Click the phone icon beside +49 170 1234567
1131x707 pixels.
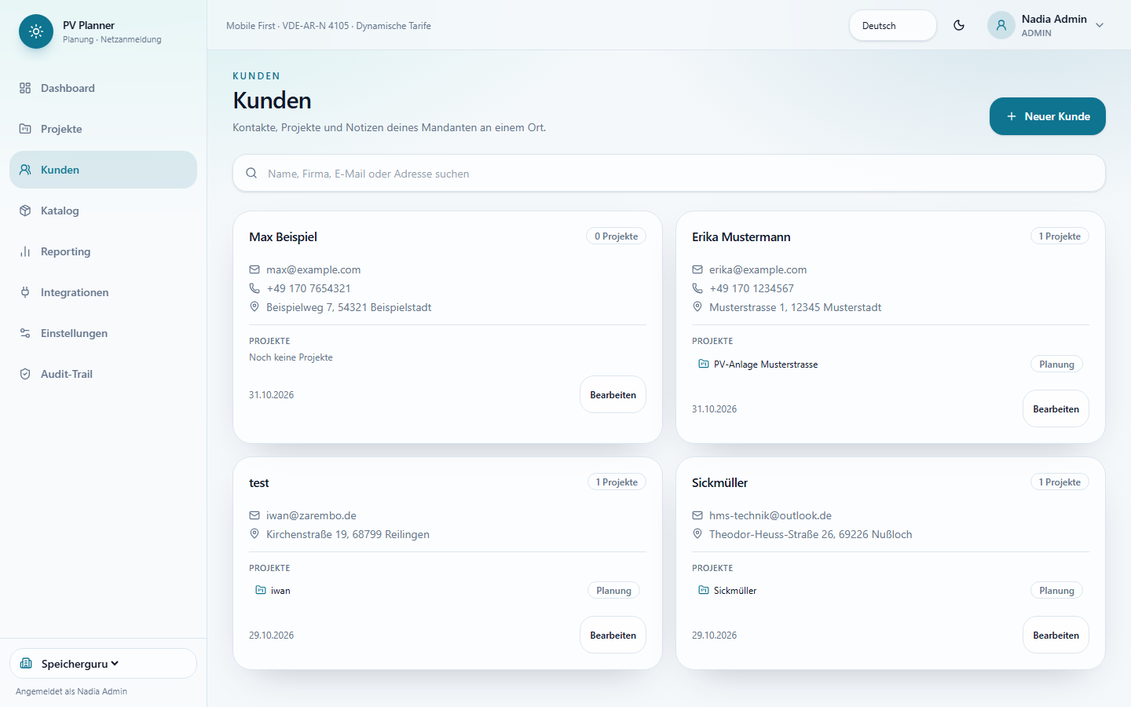coord(697,288)
